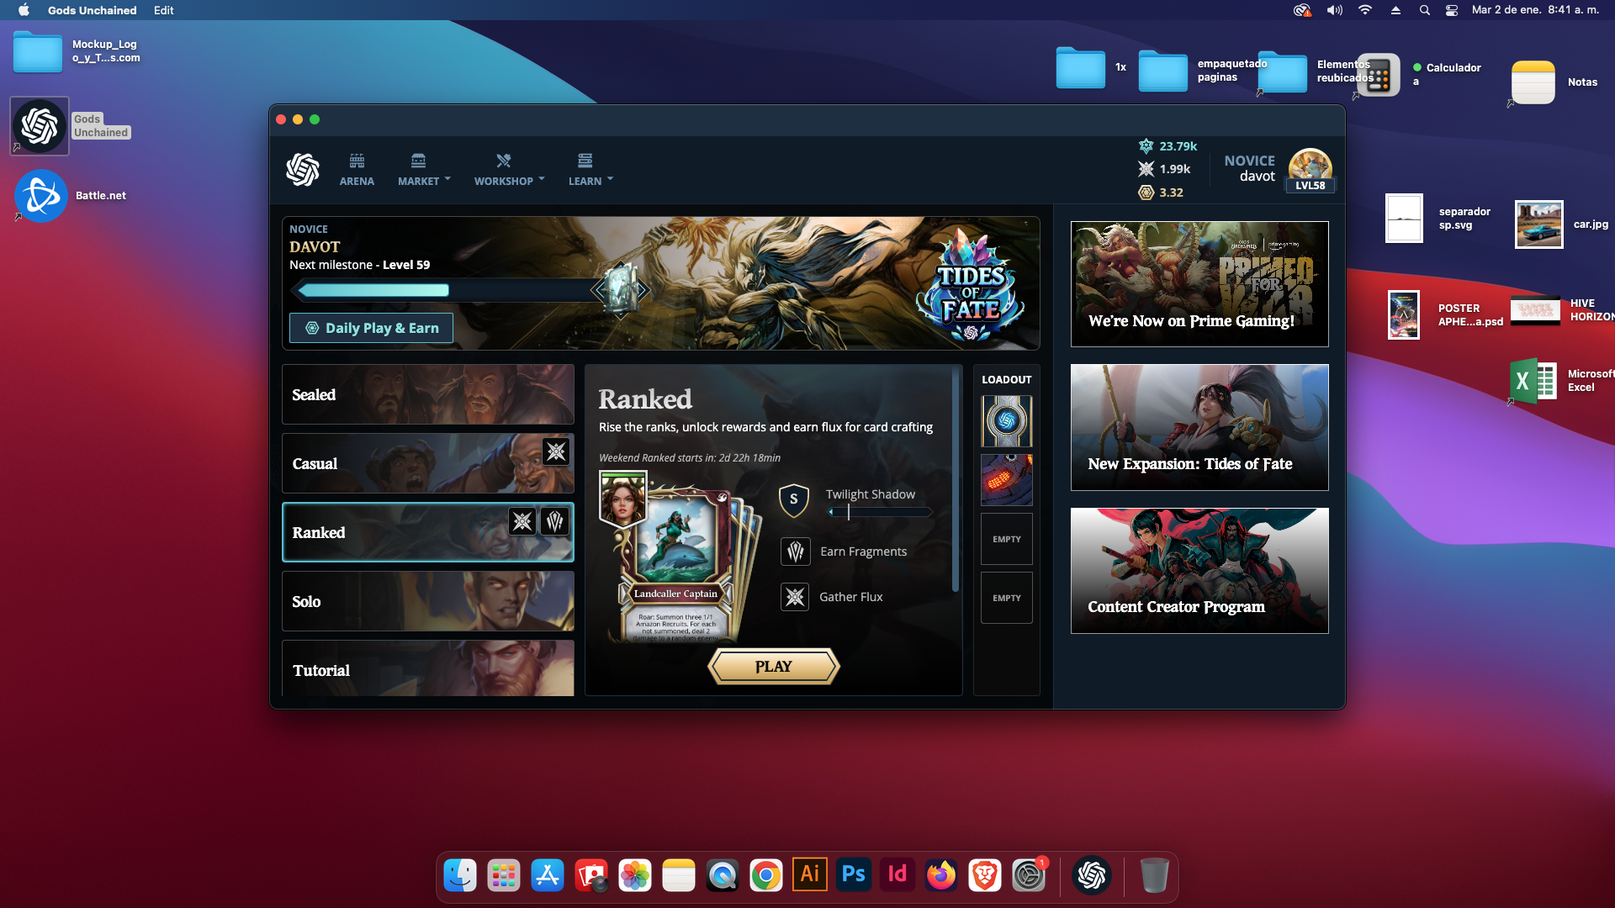Click the Tides of Fate logo banner
This screenshot has height=908, width=1615.
[970, 286]
